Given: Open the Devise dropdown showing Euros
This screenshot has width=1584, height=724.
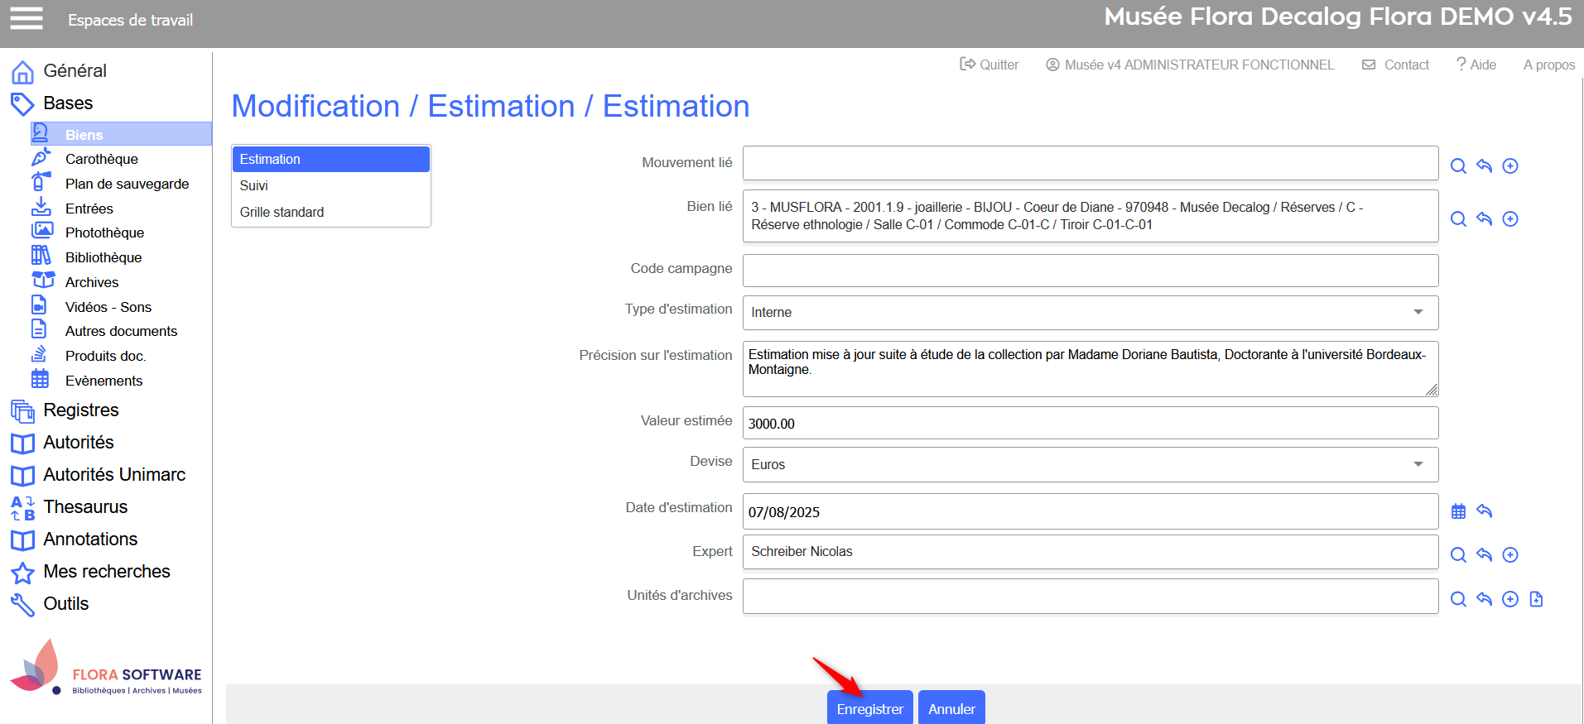Looking at the screenshot, I should (1090, 465).
